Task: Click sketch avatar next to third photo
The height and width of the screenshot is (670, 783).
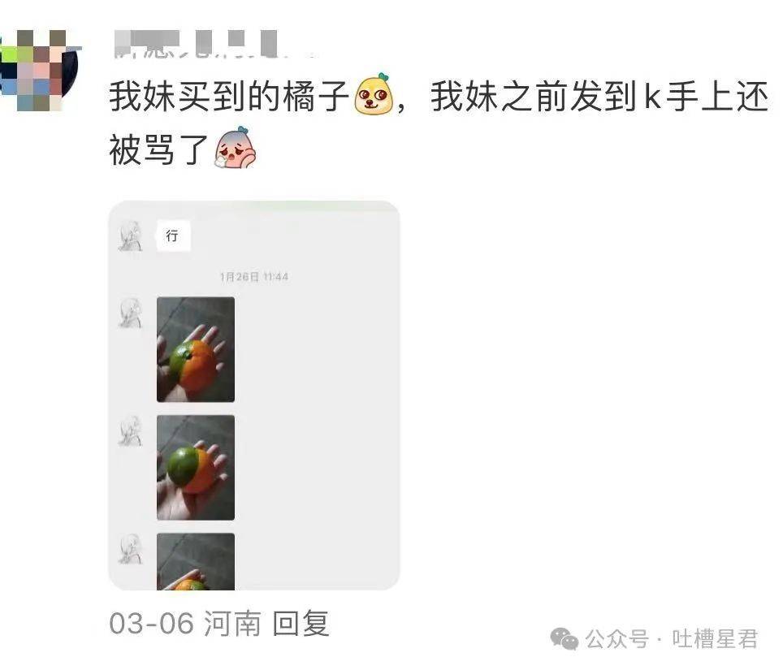Action: (x=130, y=549)
